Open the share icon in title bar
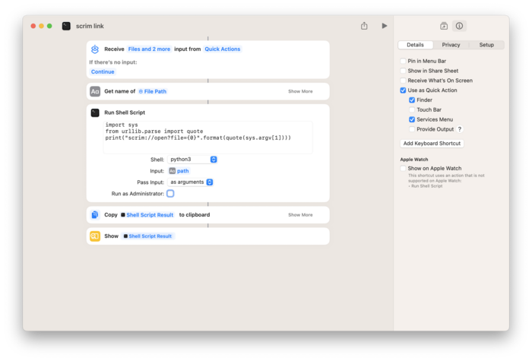 coord(364,26)
